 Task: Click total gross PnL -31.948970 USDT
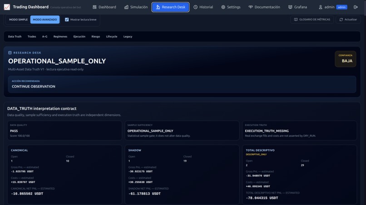tap(257, 176)
